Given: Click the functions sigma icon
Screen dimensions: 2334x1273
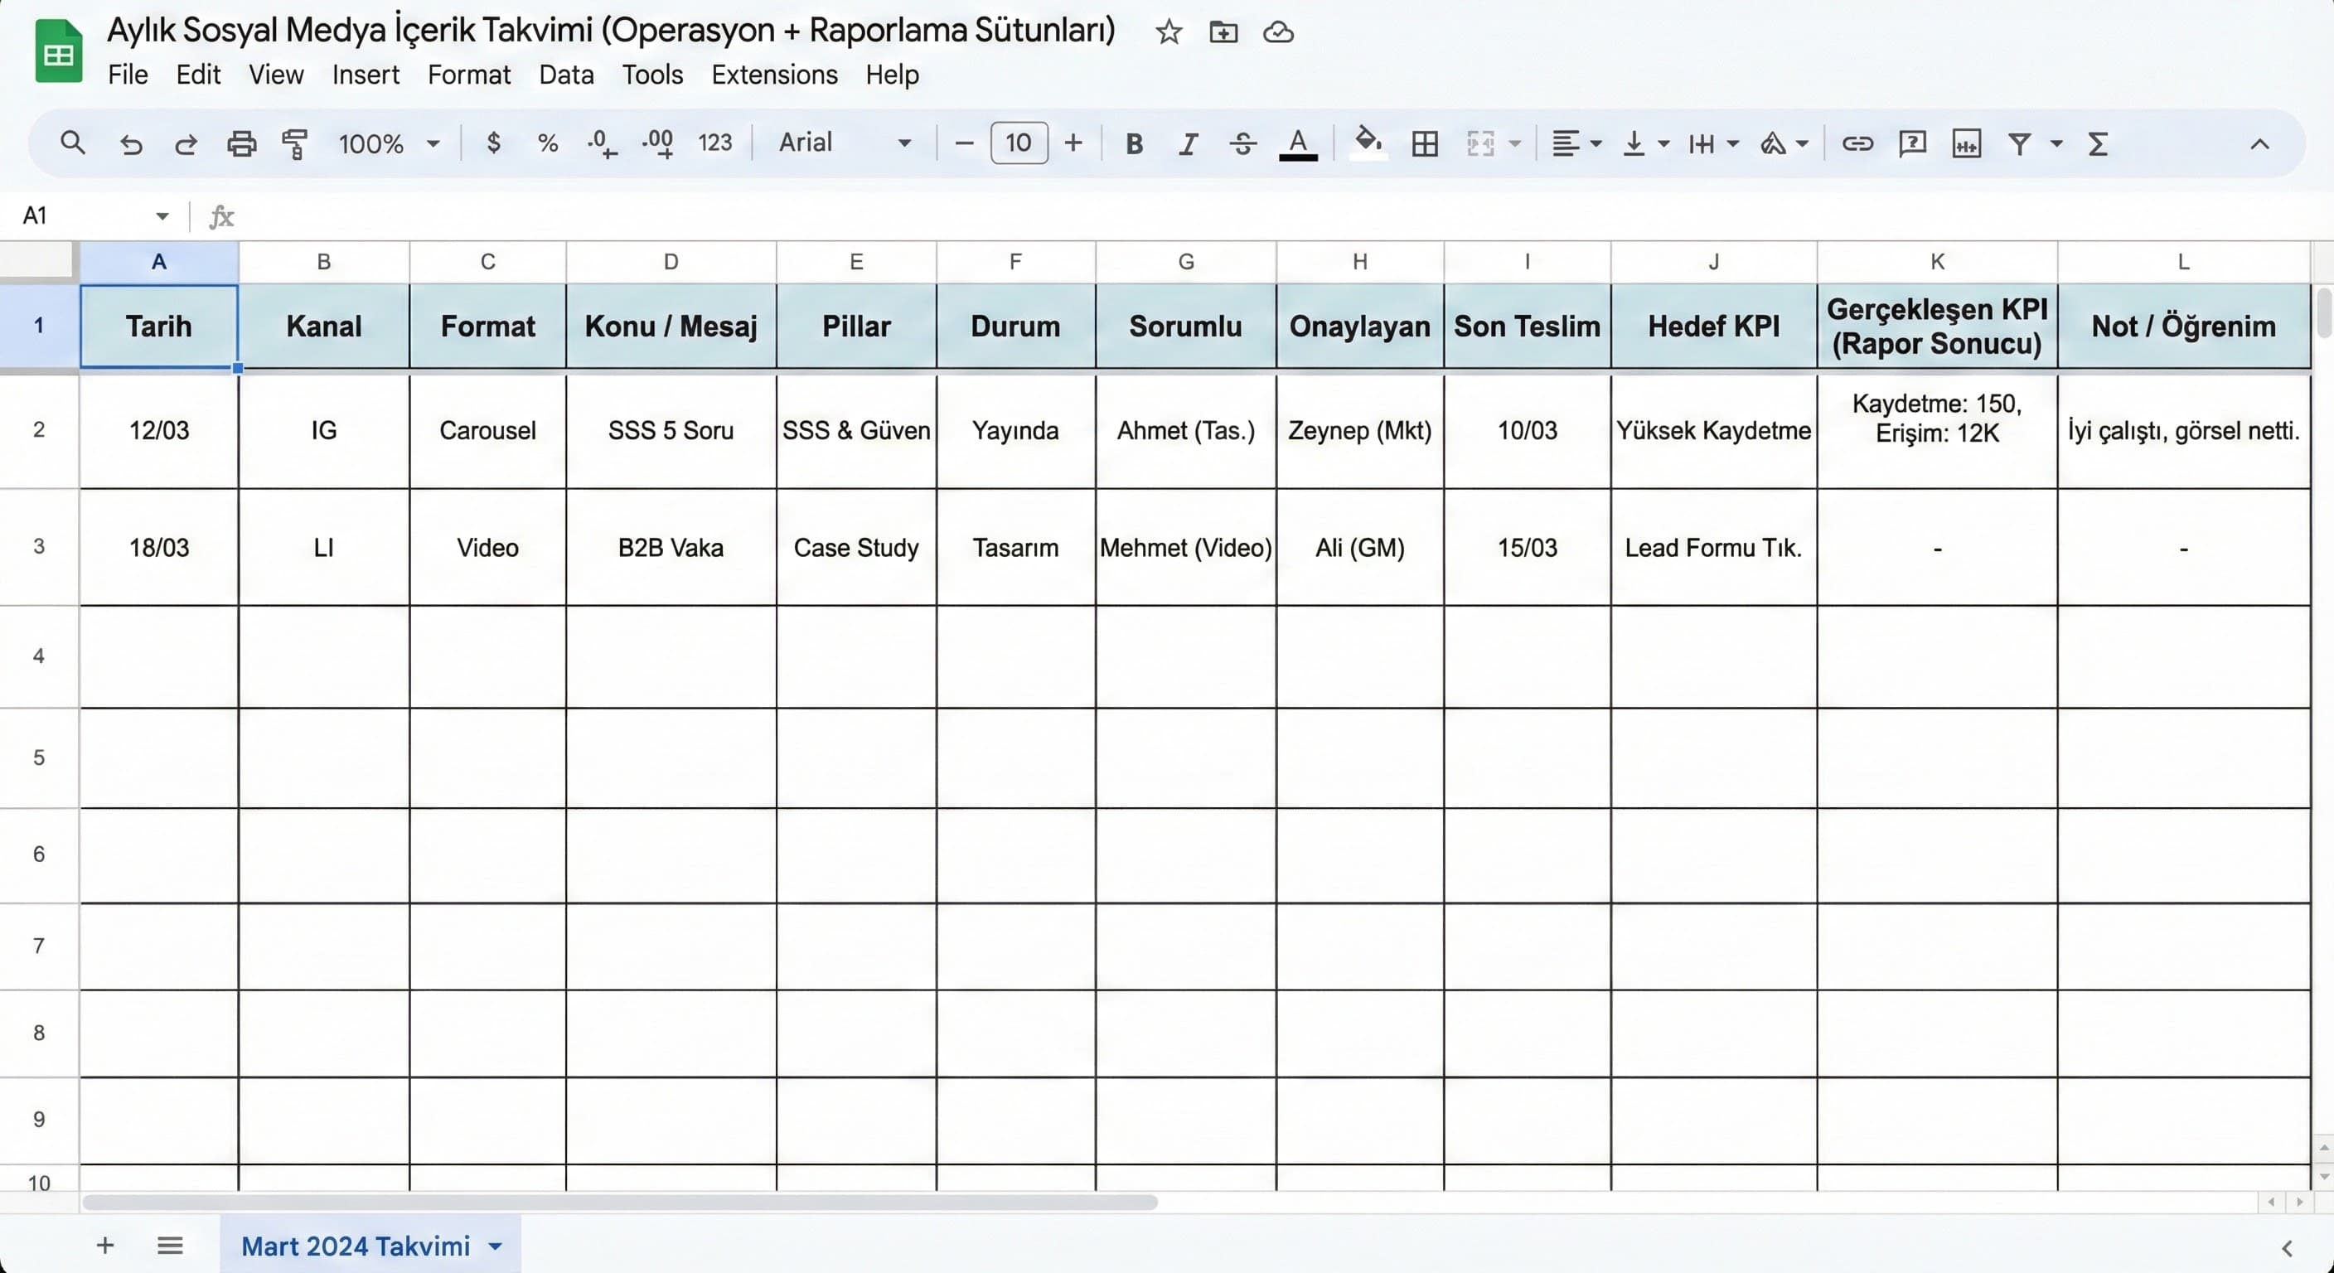Looking at the screenshot, I should click(2098, 143).
